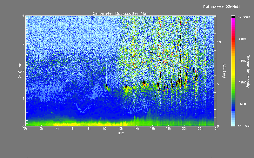Click the "4:" hour label on the UTC axis
254x158 pixels.
[x=57, y=129]
